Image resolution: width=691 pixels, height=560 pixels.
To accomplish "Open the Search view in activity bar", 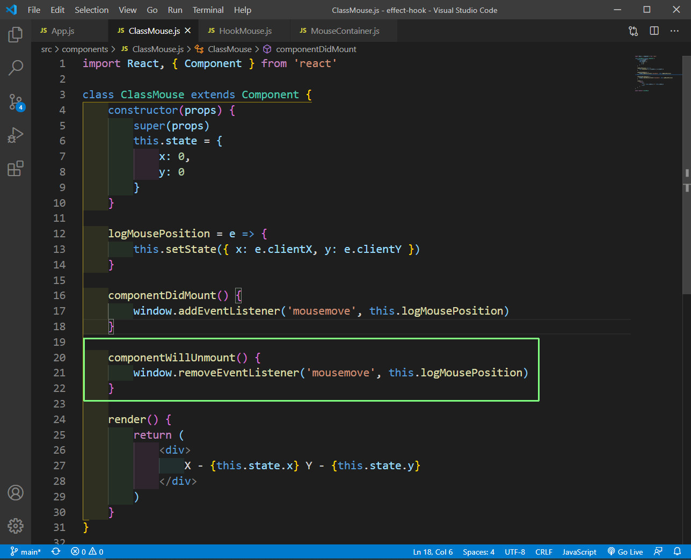I will pos(16,68).
